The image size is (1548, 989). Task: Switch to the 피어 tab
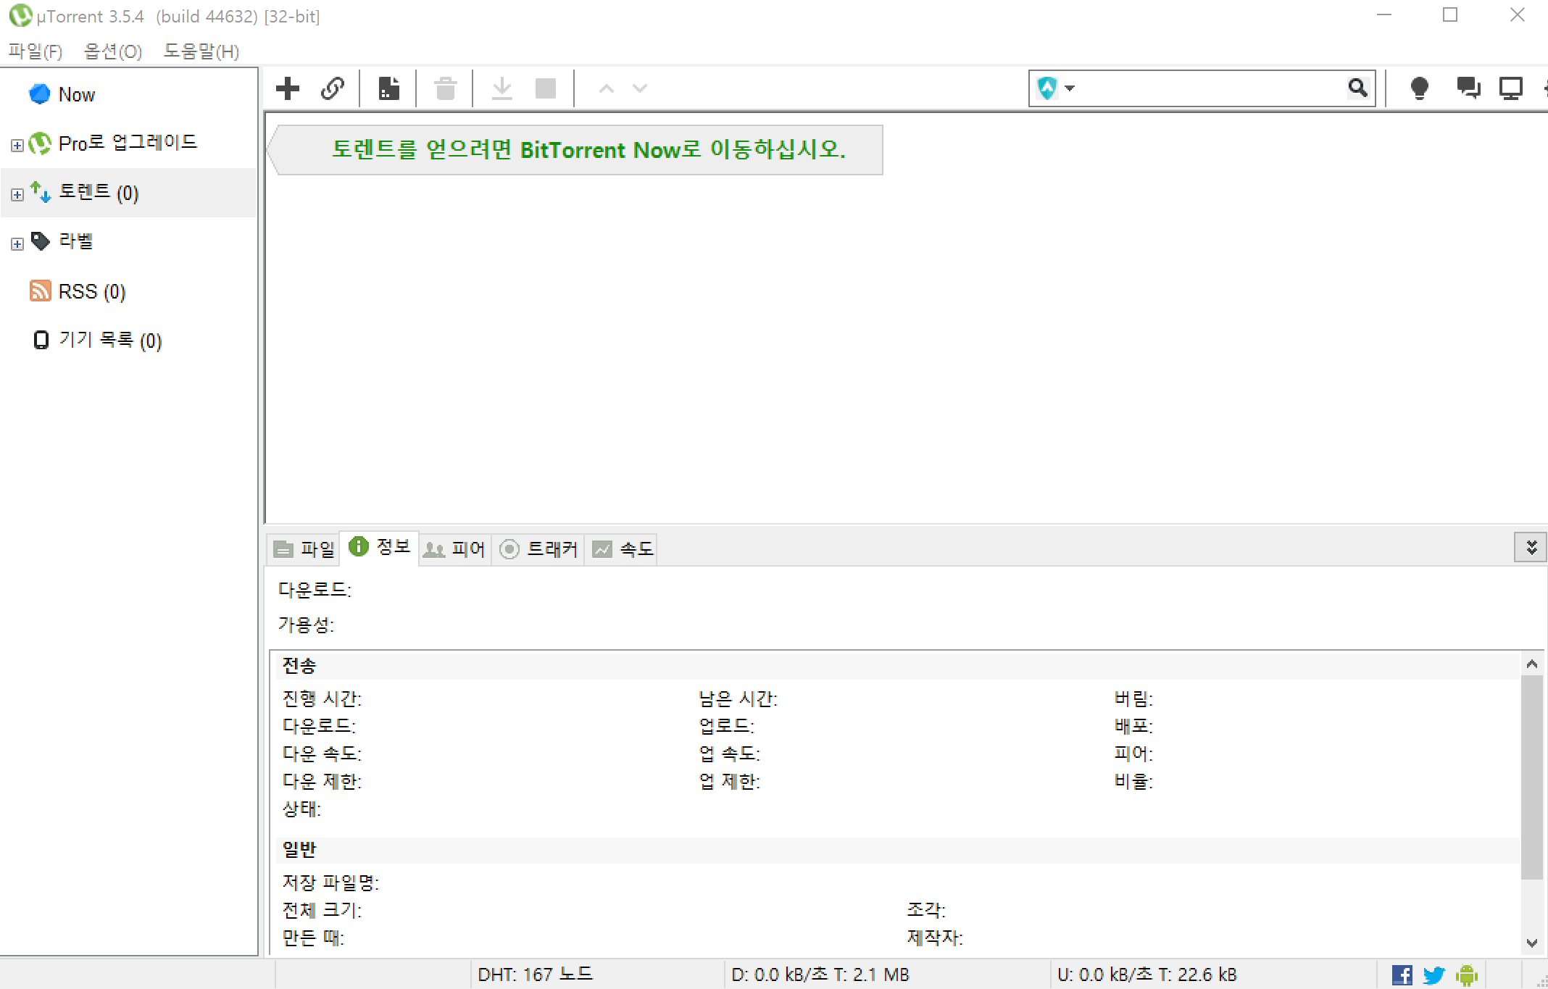click(x=454, y=549)
